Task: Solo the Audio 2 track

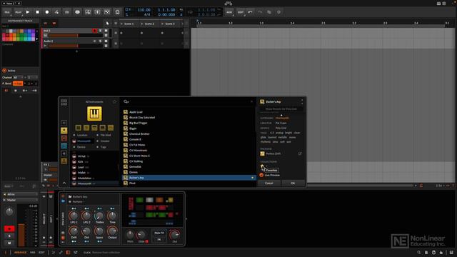Action: point(100,41)
